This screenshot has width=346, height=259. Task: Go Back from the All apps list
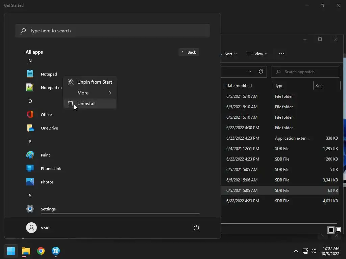[189, 52]
